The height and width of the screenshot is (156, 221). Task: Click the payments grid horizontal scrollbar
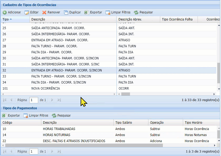tap(84, 145)
